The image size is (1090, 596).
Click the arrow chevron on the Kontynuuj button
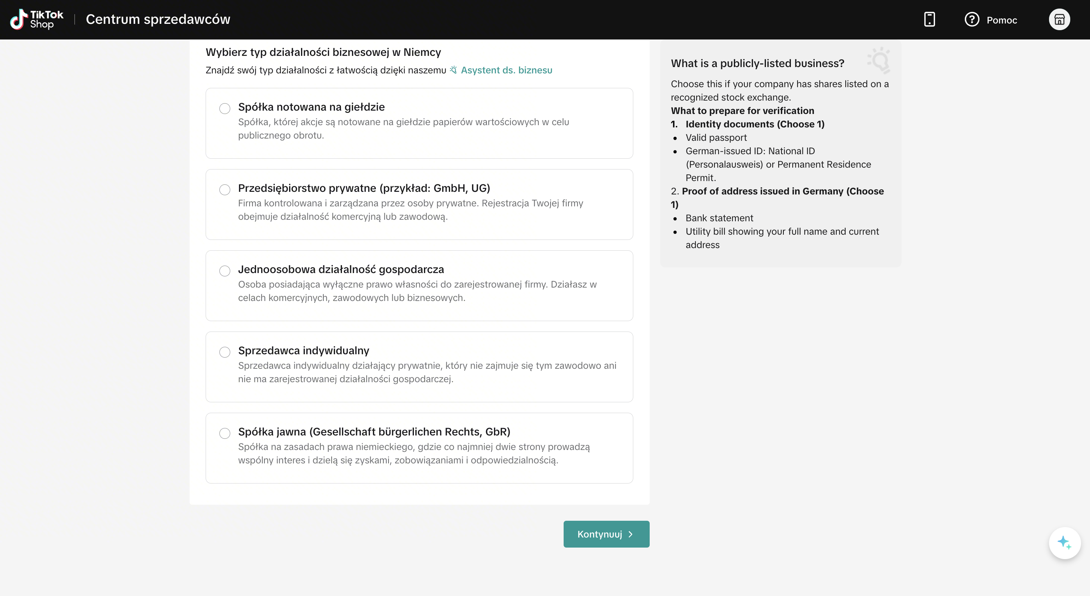(x=630, y=534)
